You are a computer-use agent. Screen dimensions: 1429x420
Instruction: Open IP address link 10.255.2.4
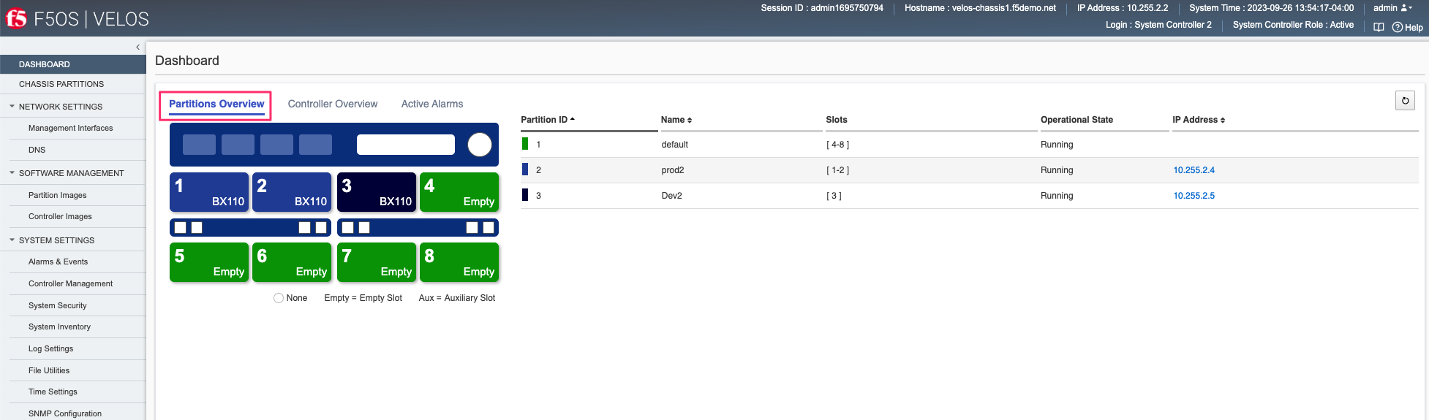point(1194,170)
